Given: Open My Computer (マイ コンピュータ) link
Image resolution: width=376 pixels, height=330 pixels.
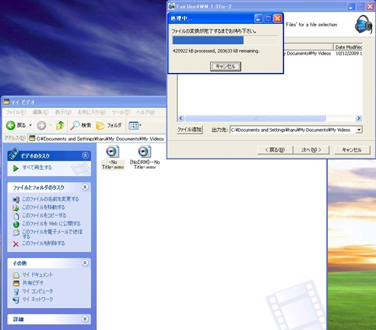Looking at the screenshot, I should point(38,291).
